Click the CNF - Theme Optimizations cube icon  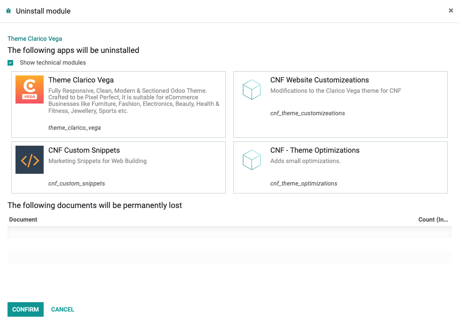[x=252, y=160]
